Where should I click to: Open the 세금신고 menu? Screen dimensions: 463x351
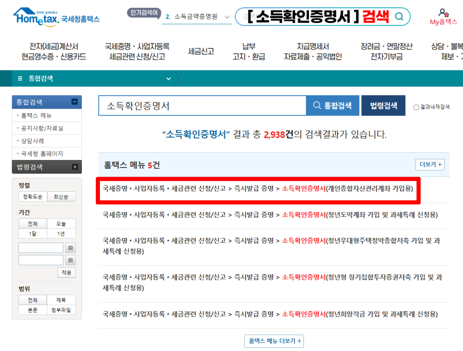202,51
